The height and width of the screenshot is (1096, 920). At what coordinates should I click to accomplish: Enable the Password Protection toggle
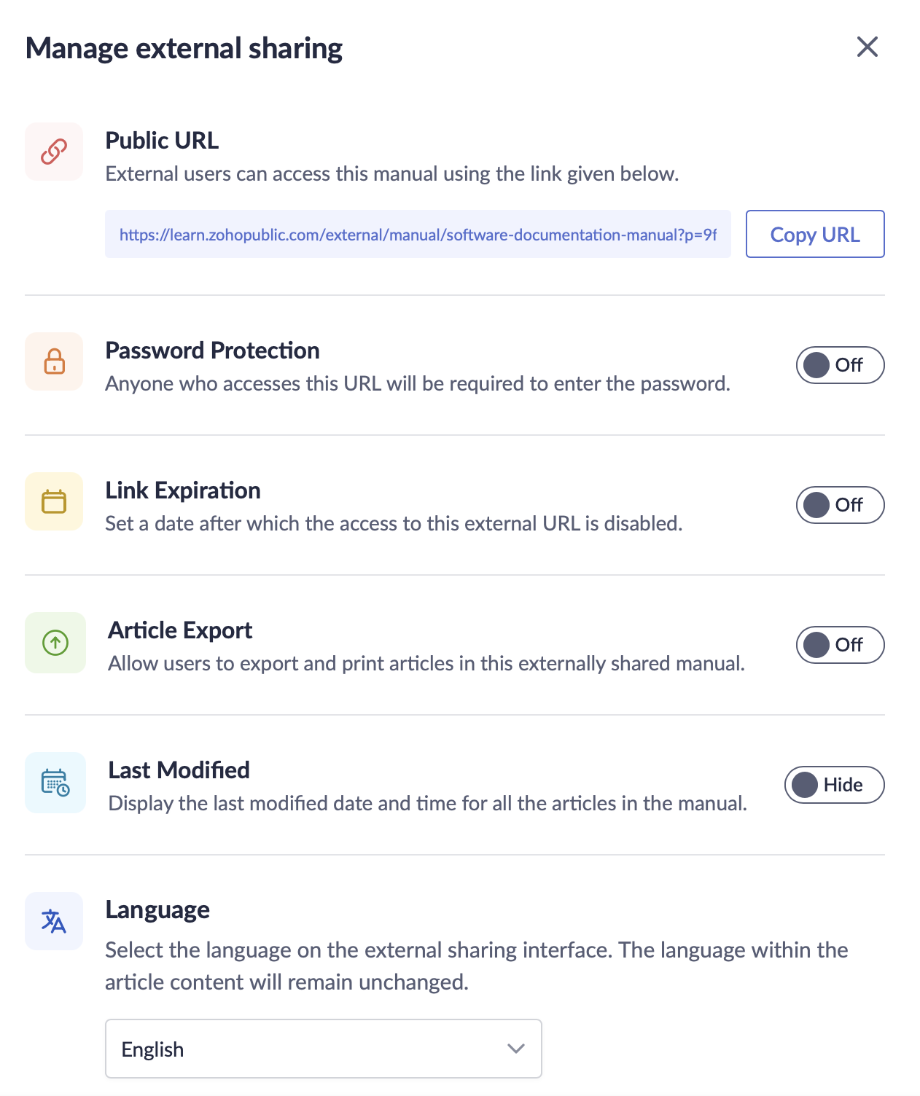(x=840, y=365)
